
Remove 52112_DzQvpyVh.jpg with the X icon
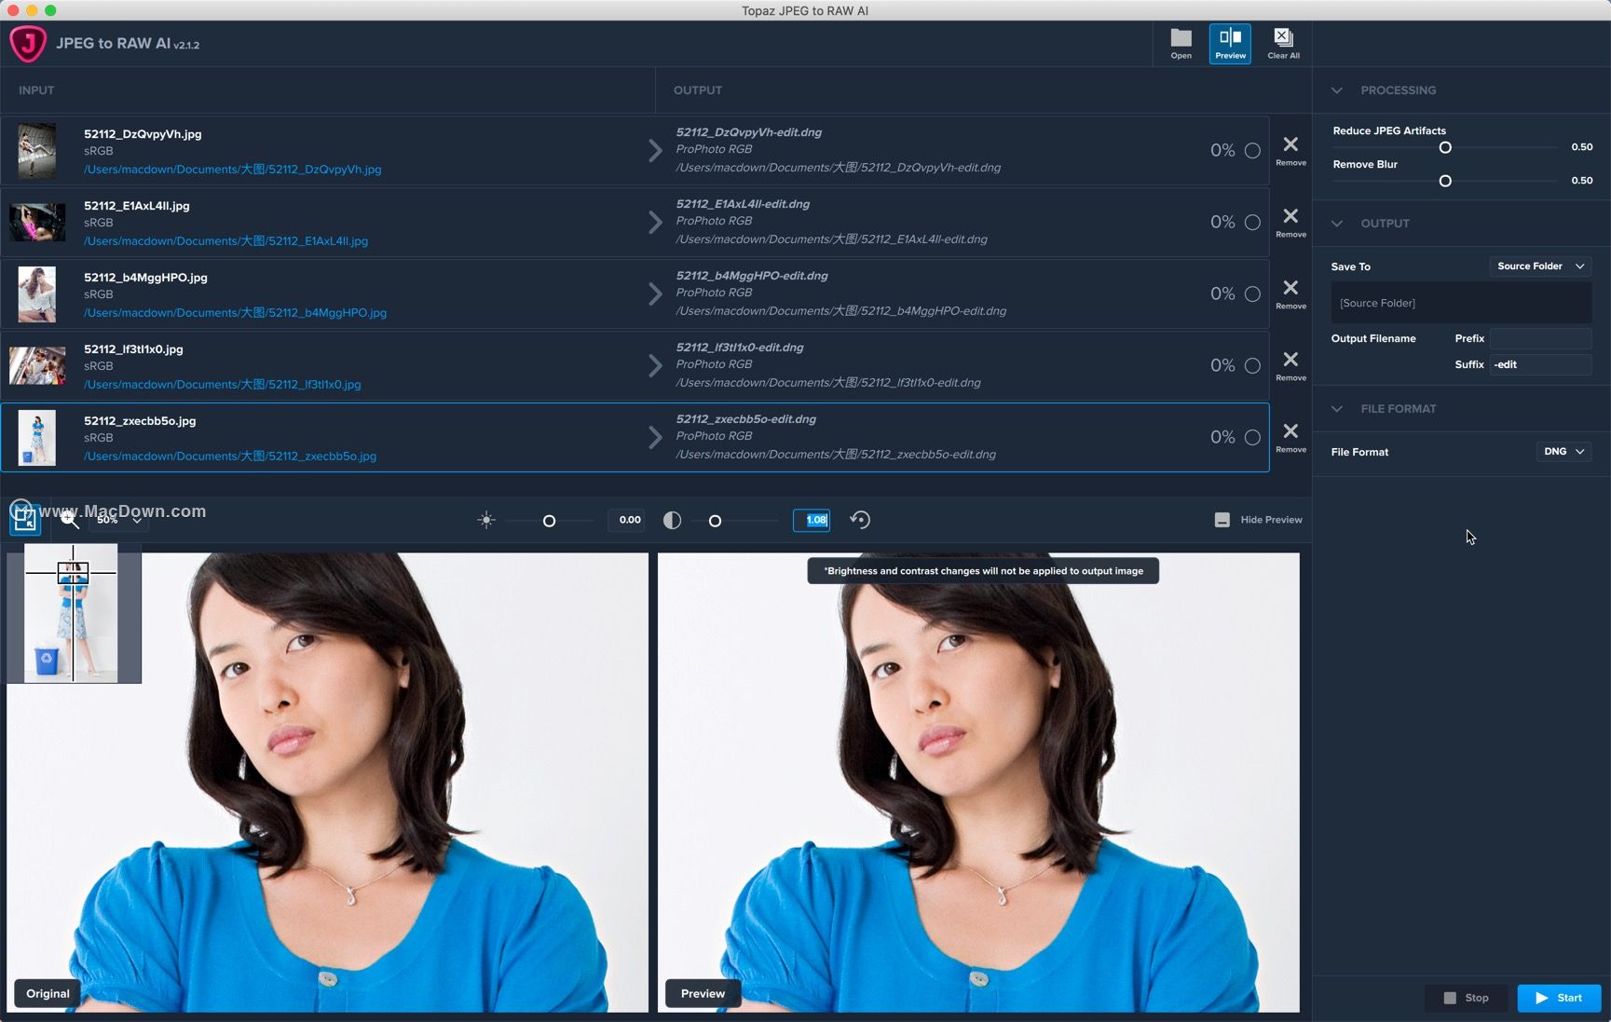1290,145
